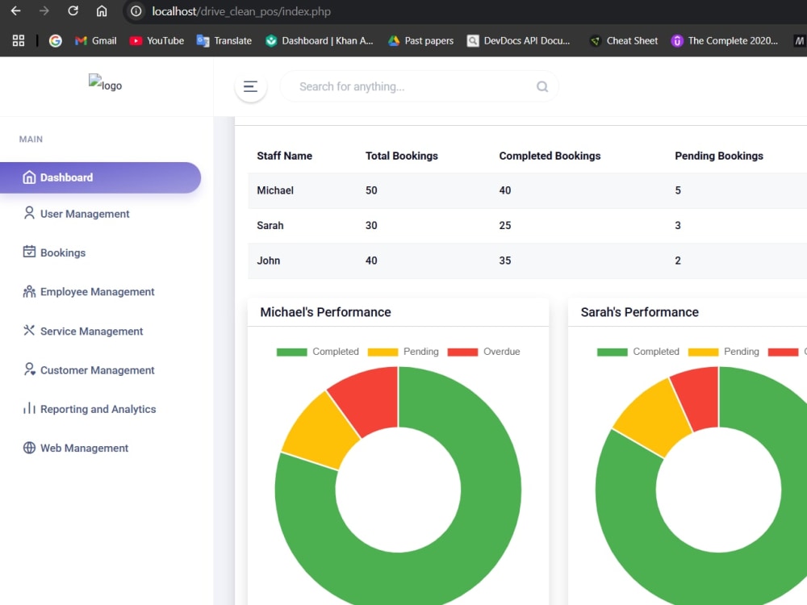Select the Sarah staff name cell
807x605 pixels.
point(270,225)
